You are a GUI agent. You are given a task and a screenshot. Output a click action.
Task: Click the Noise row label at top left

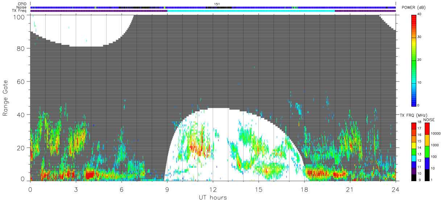[x=22, y=7]
